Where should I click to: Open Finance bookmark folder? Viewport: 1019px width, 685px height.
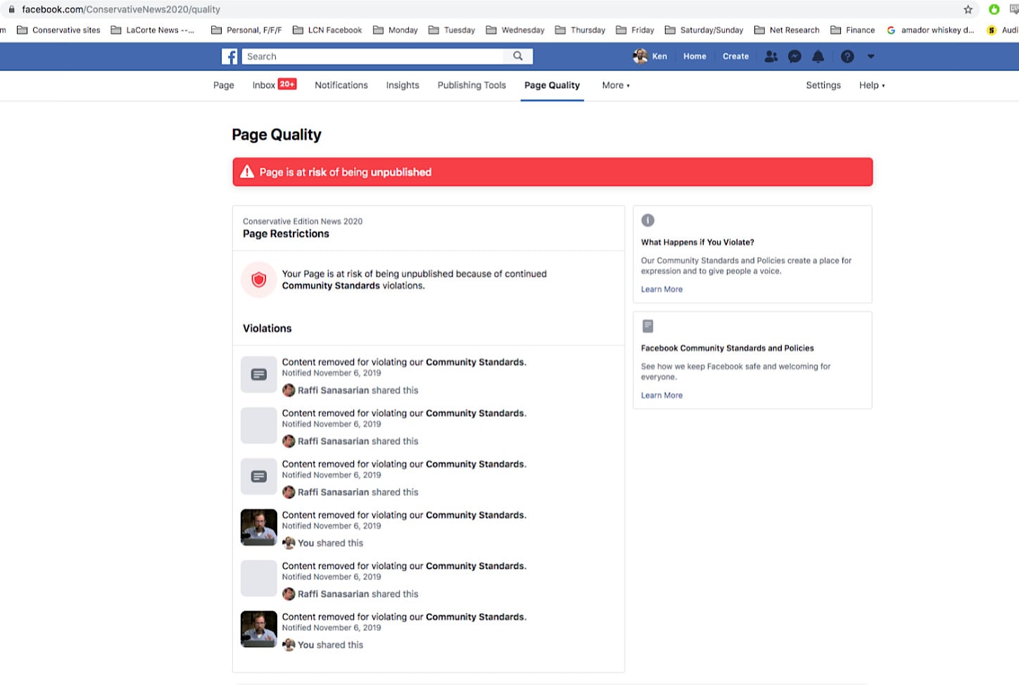(x=852, y=30)
